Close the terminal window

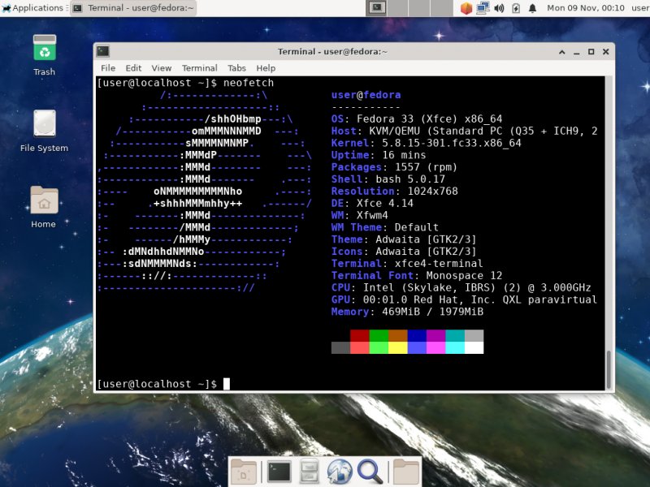[605, 52]
